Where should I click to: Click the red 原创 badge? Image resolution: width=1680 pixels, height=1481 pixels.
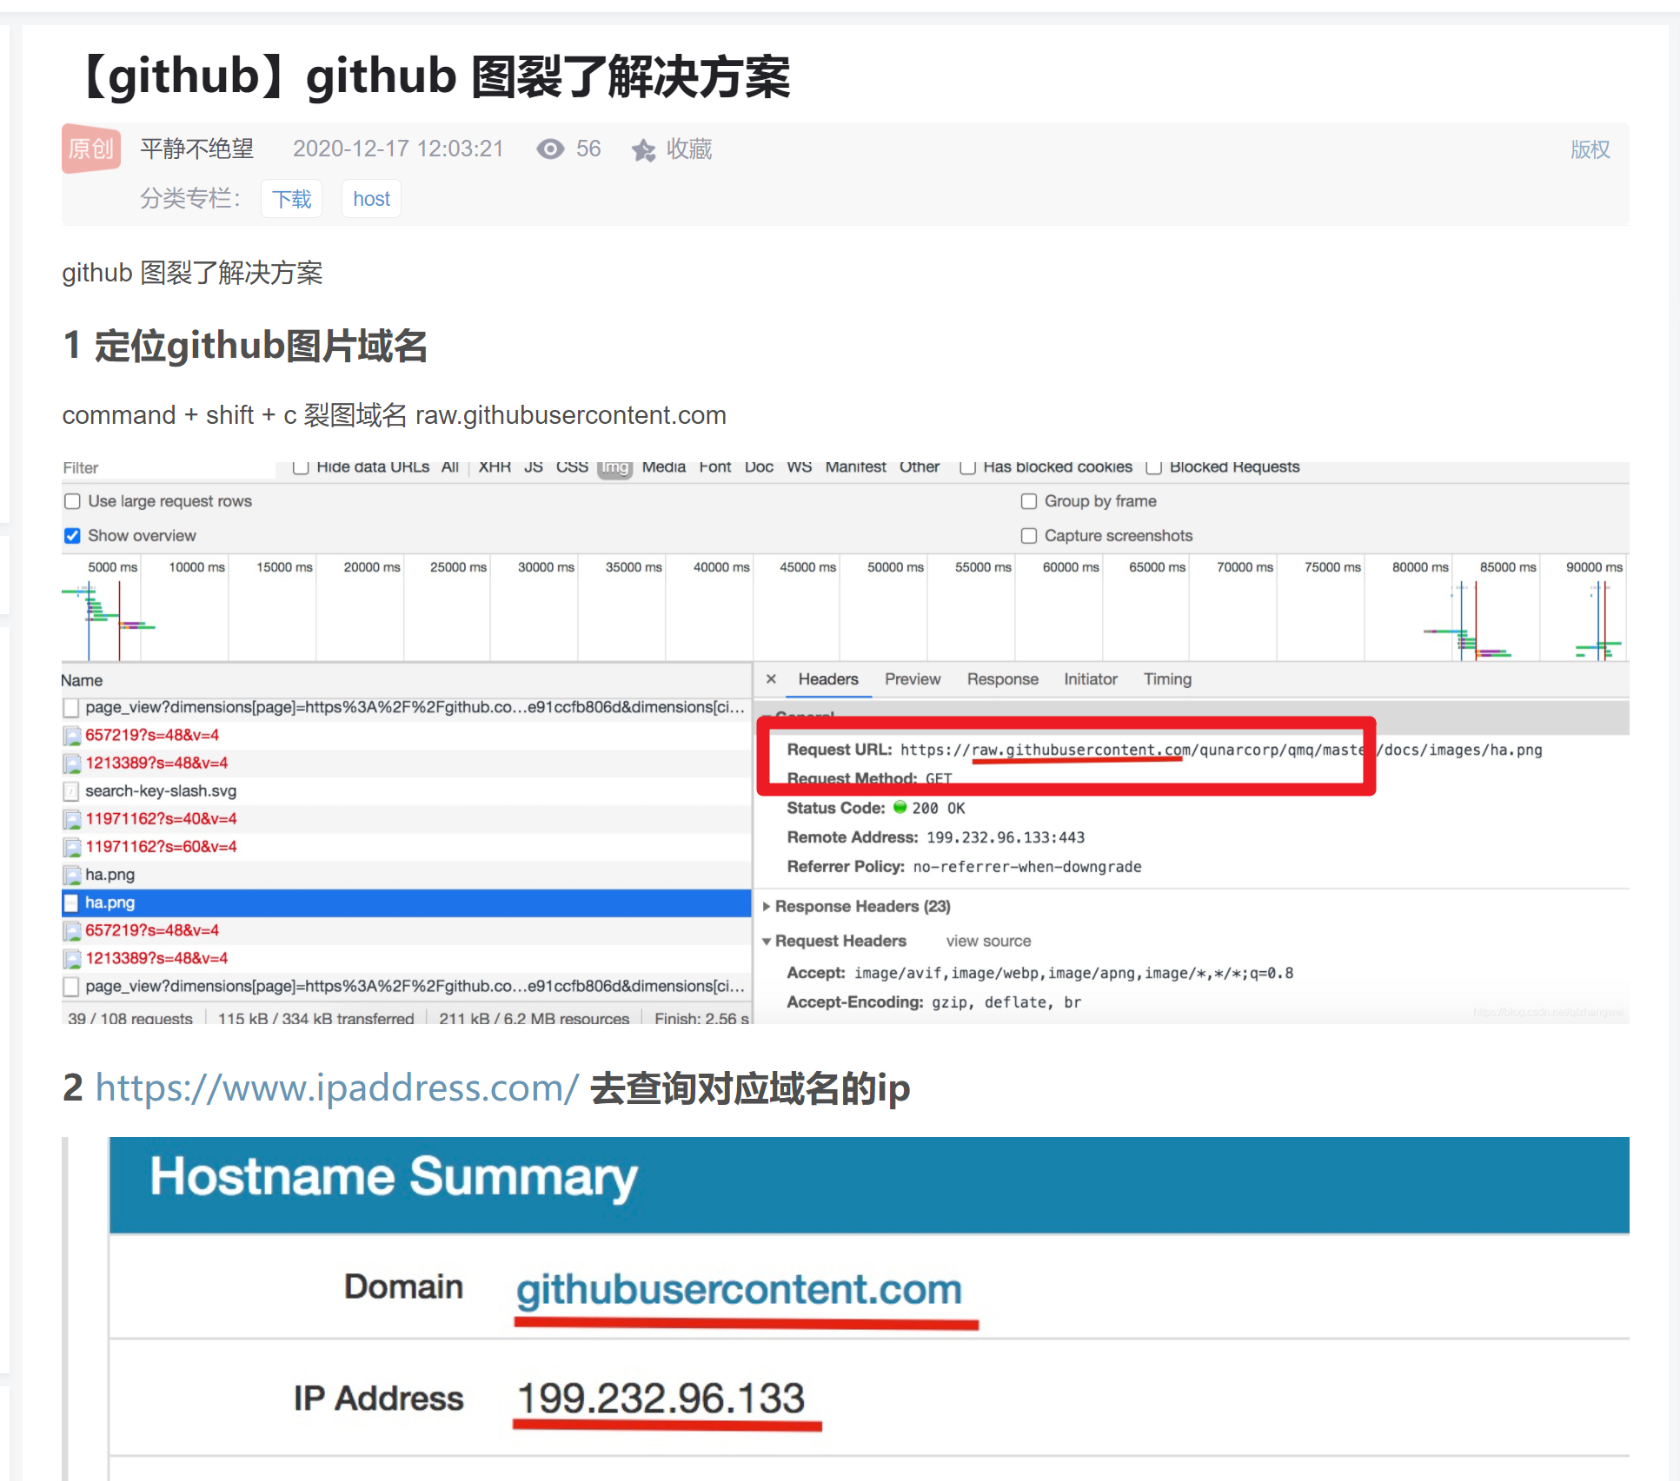90,149
